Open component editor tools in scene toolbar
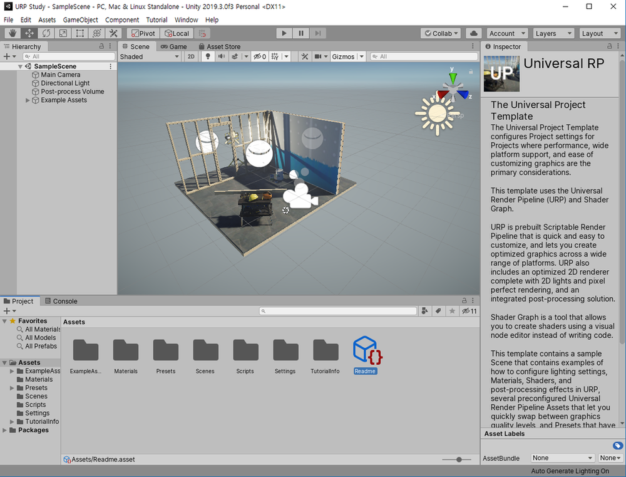Viewport: 626px width, 477px height. [305, 56]
